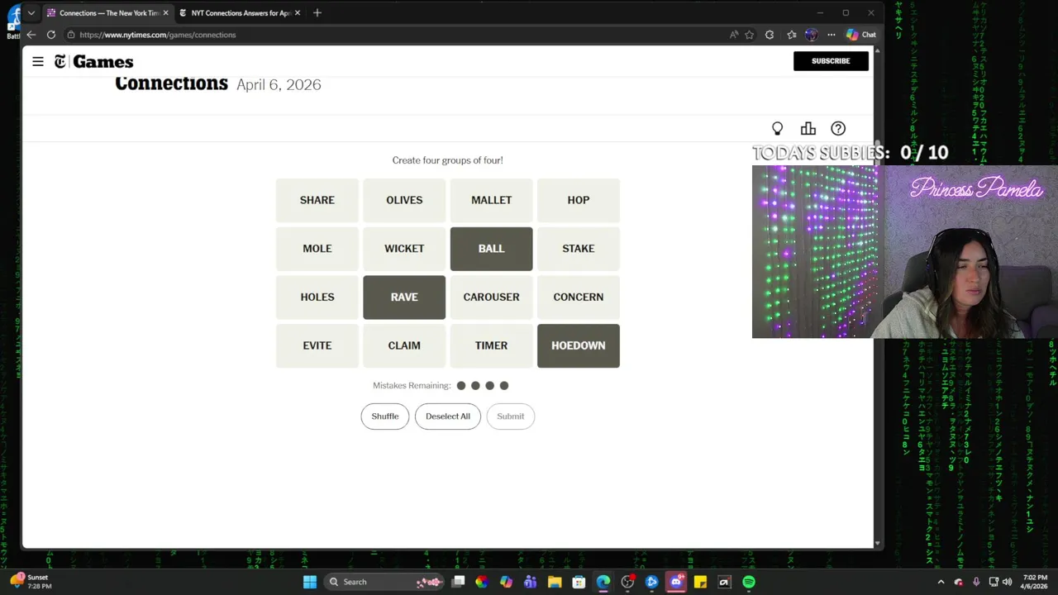Open browser settings ellipsis menu
This screenshot has width=1058, height=595.
tap(832, 35)
